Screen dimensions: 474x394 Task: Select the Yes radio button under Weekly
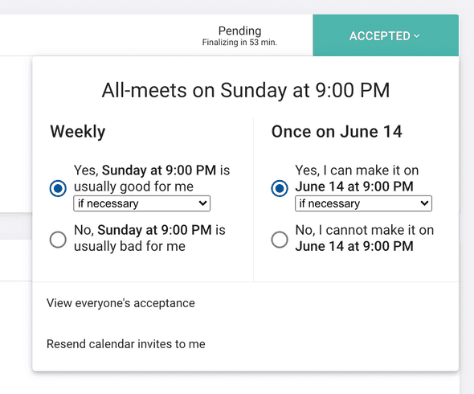(x=58, y=188)
